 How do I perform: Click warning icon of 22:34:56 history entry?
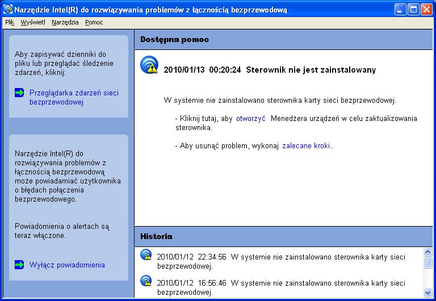146,254
